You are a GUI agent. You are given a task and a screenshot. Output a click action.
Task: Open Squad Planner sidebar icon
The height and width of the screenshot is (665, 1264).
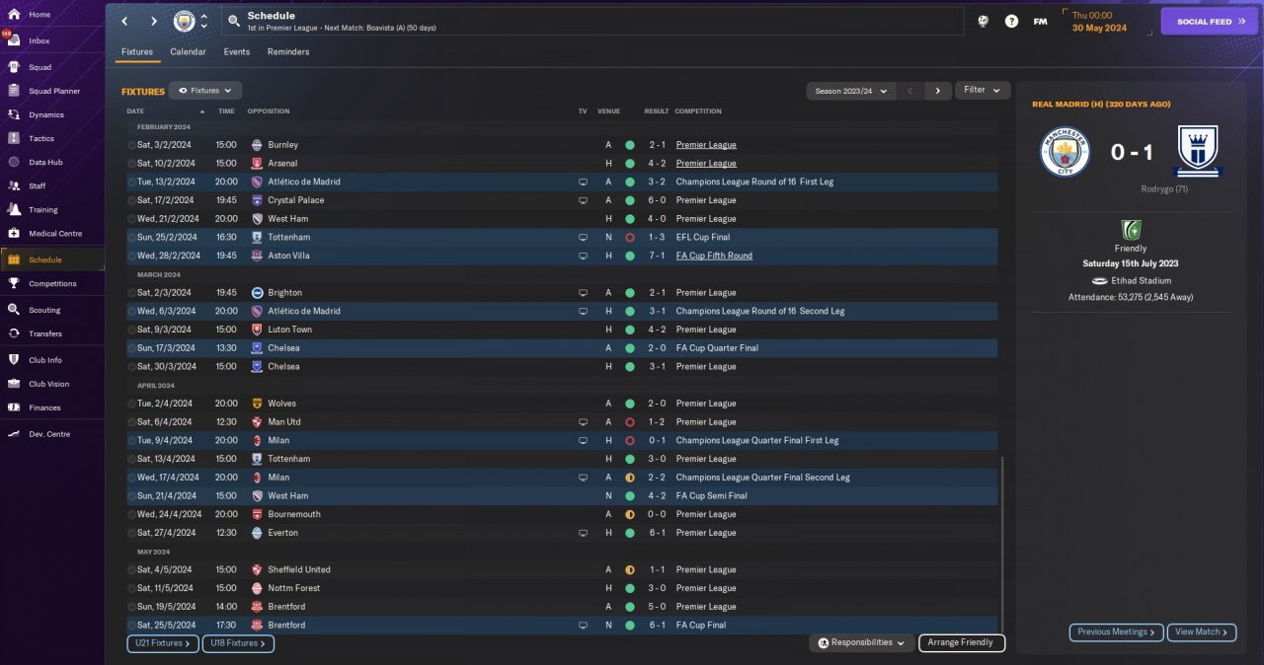tap(14, 91)
